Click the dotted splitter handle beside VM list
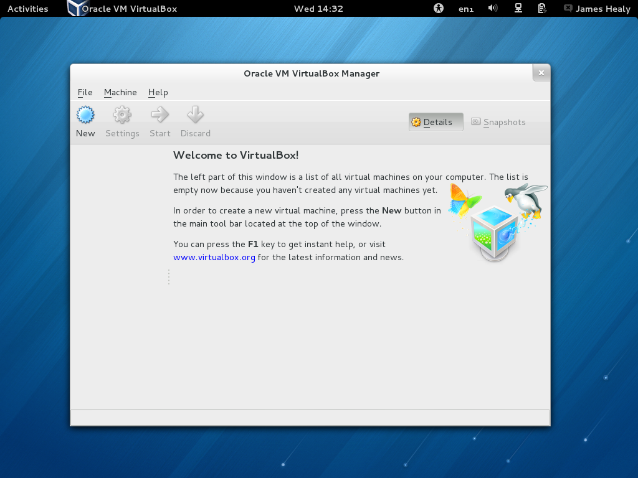The image size is (638, 478). pos(169,277)
